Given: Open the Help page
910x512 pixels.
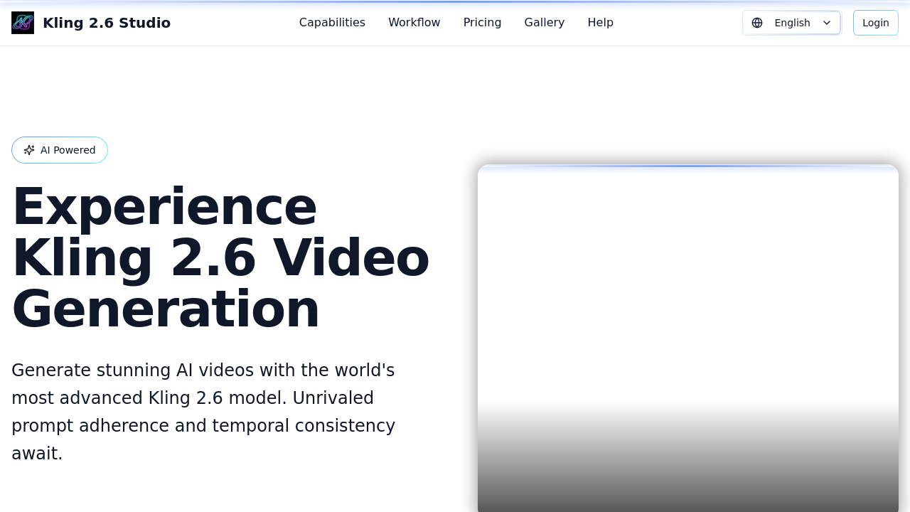Looking at the screenshot, I should click(600, 22).
